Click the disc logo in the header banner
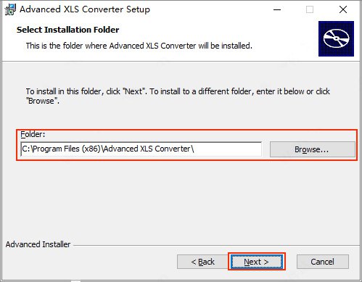Viewport: 362px width, 282px height. [x=336, y=38]
